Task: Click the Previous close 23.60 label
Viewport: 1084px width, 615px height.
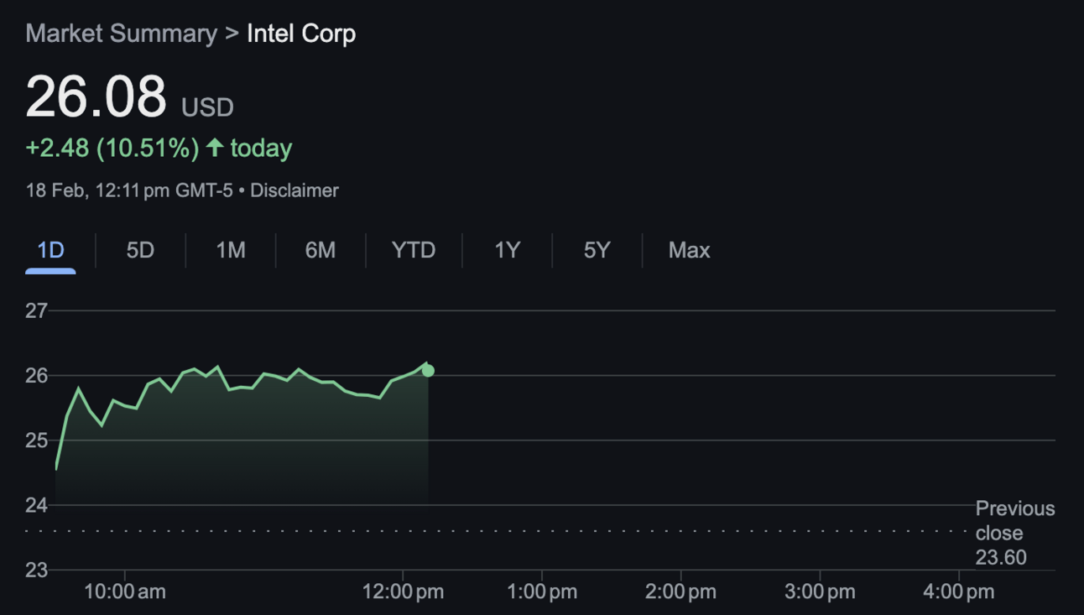Action: pos(1015,533)
